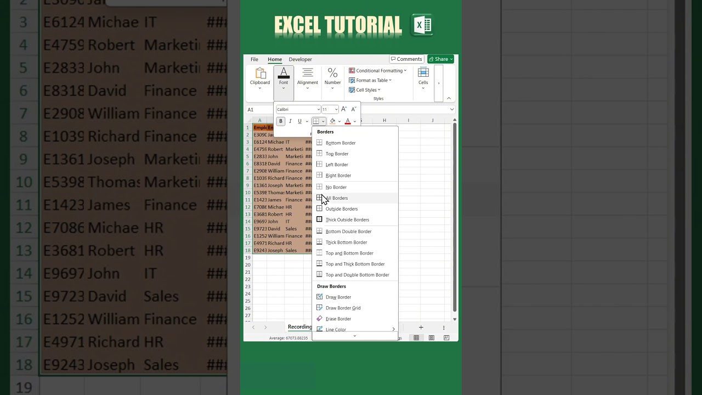
Task: Click the Increase Font Size icon
Action: tap(344, 109)
